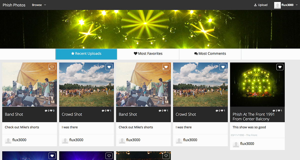Image resolution: width=300 pixels, height=160 pixels.
Task: Click flux3000 name on Band Shot with 0 favorites
Action: (x=19, y=140)
